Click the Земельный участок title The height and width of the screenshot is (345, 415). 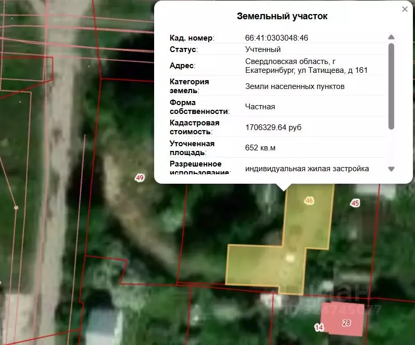pyautogui.click(x=282, y=16)
